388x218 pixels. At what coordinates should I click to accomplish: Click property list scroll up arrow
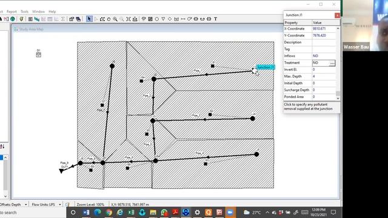[338, 28]
